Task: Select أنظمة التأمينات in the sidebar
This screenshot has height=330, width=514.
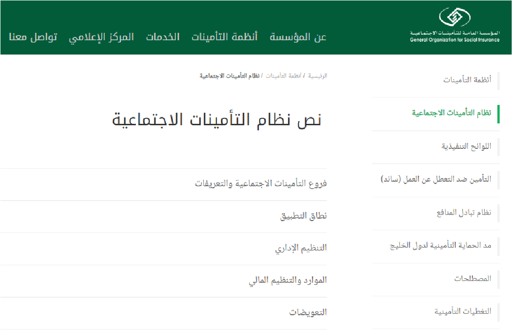Action: coord(467,80)
